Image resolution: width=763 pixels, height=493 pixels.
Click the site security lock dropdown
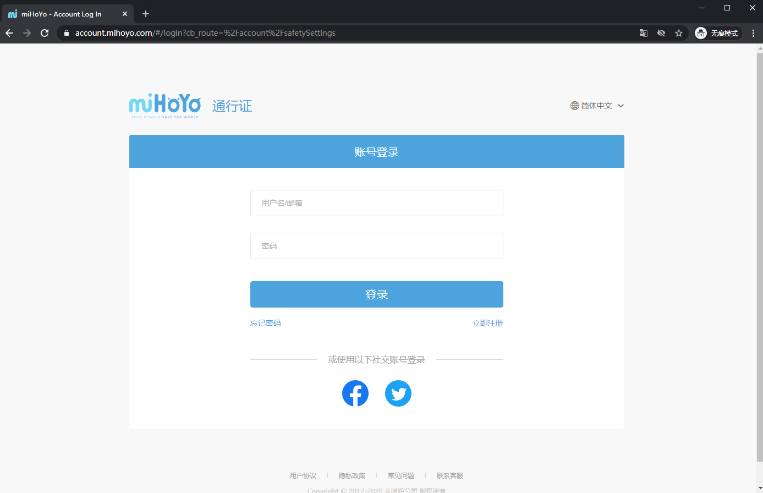(x=66, y=33)
